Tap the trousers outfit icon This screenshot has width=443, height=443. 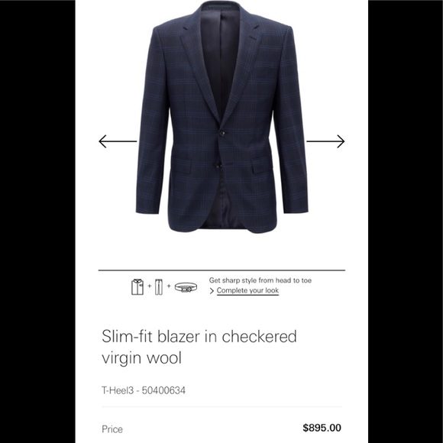pos(159,286)
